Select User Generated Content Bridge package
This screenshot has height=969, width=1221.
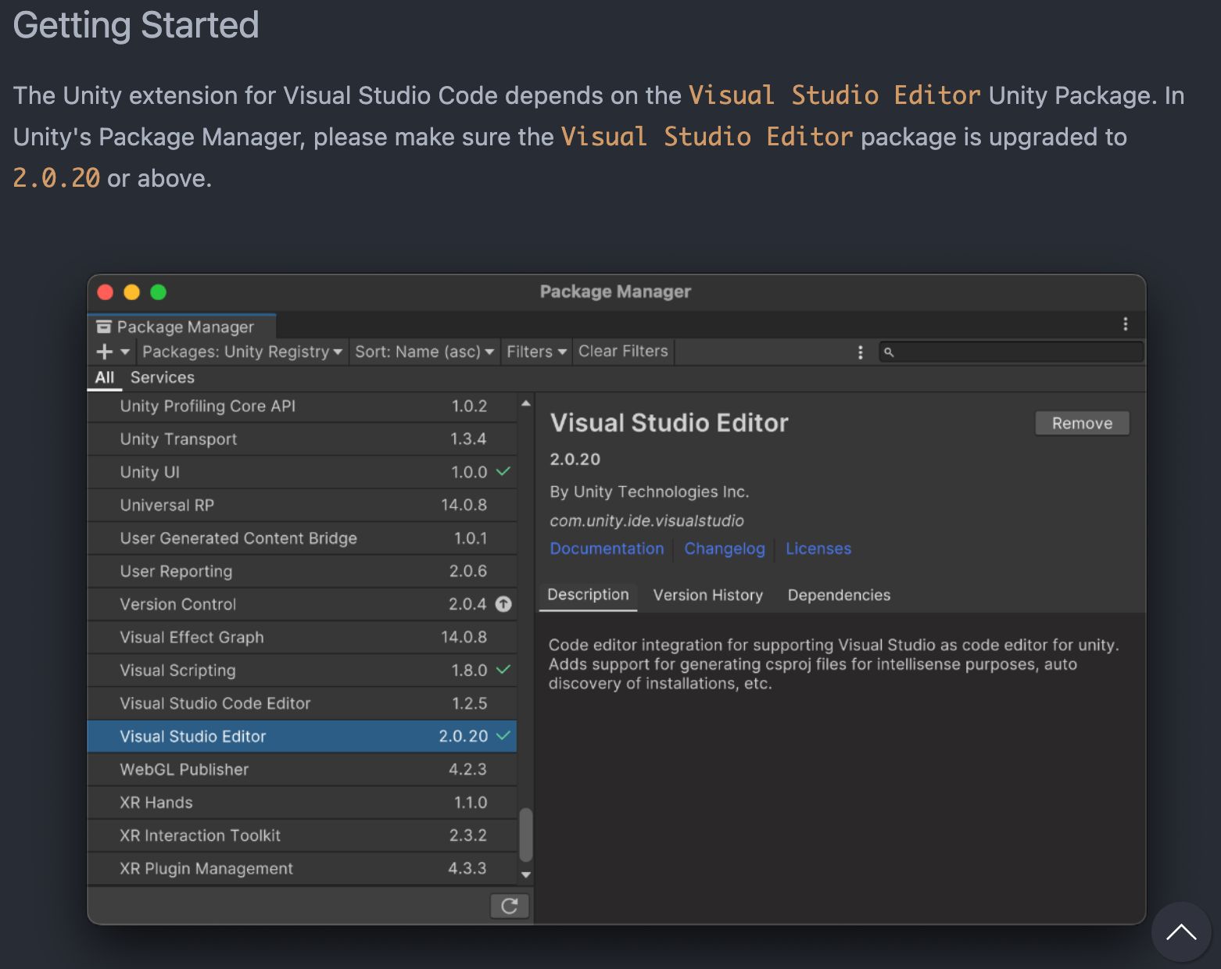303,538
